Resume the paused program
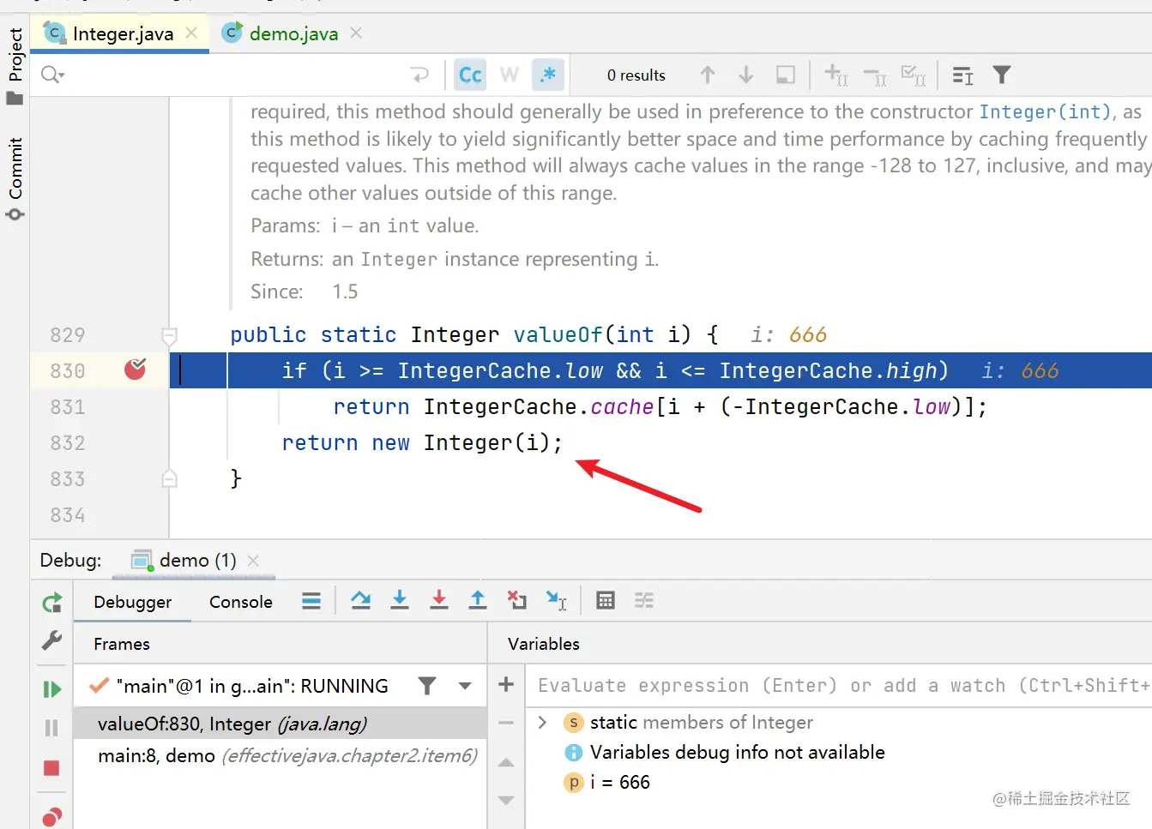1152x829 pixels. 51,688
